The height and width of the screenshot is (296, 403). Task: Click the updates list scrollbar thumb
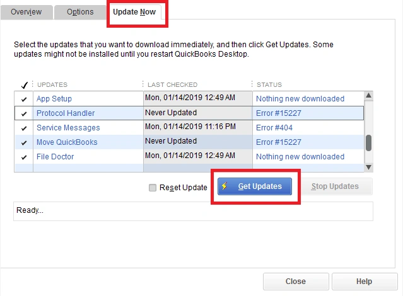(368, 143)
